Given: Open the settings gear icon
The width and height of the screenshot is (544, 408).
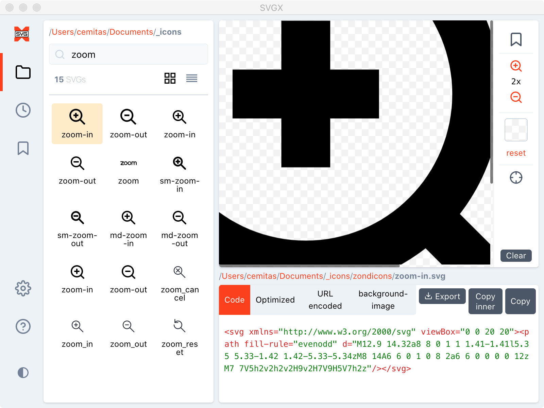Looking at the screenshot, I should click(x=23, y=288).
